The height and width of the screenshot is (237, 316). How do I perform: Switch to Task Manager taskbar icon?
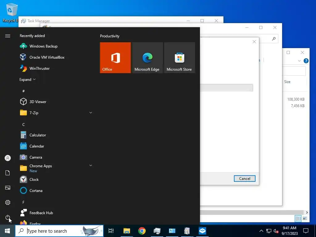coord(157,231)
